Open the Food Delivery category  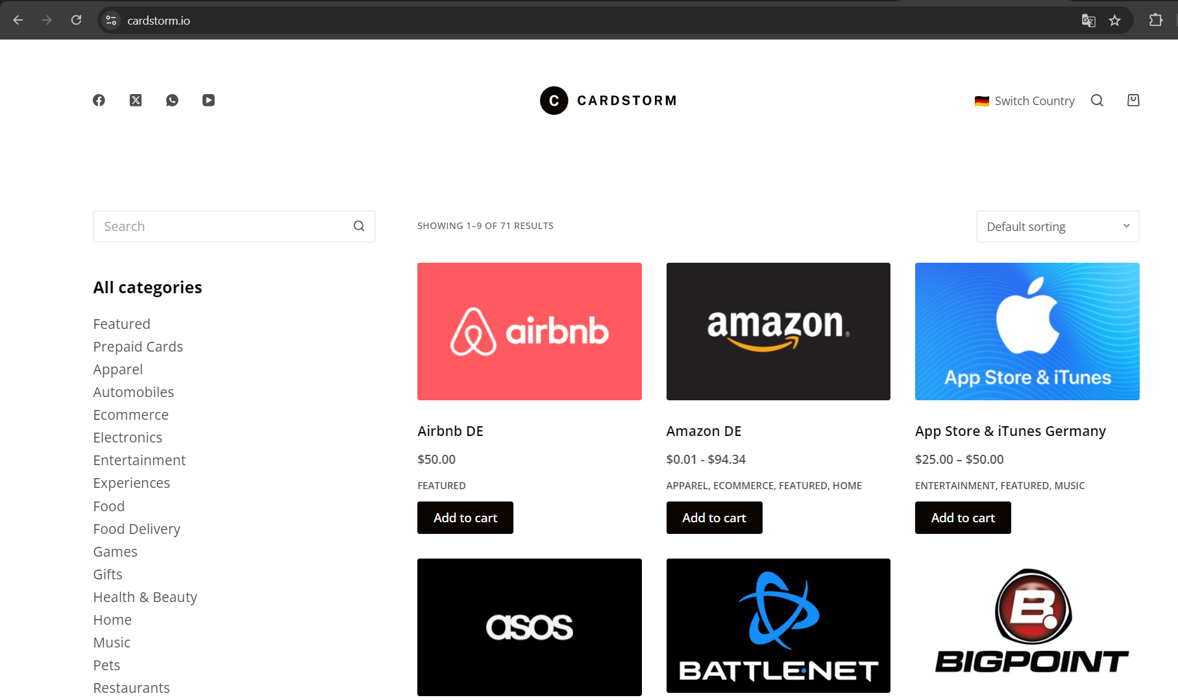click(x=136, y=529)
